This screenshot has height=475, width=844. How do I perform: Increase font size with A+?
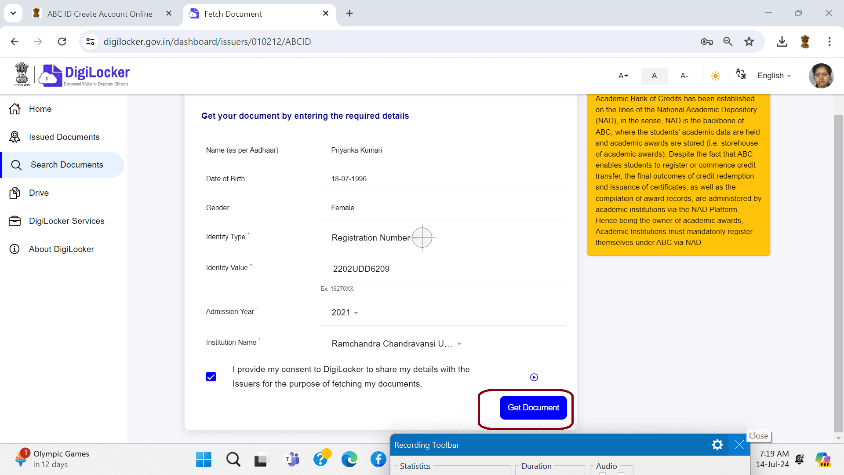tap(623, 76)
